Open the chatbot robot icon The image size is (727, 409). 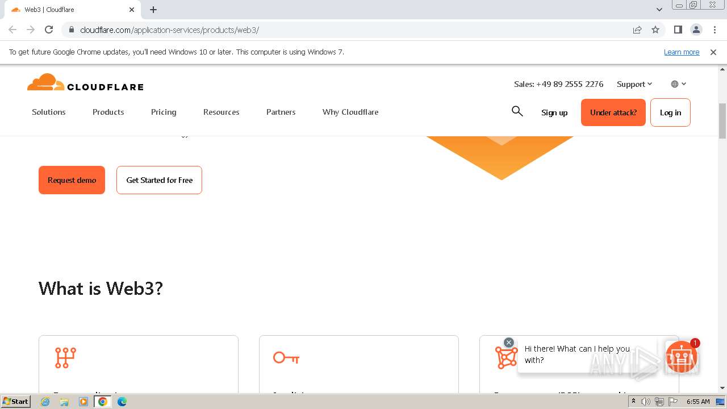681,357
